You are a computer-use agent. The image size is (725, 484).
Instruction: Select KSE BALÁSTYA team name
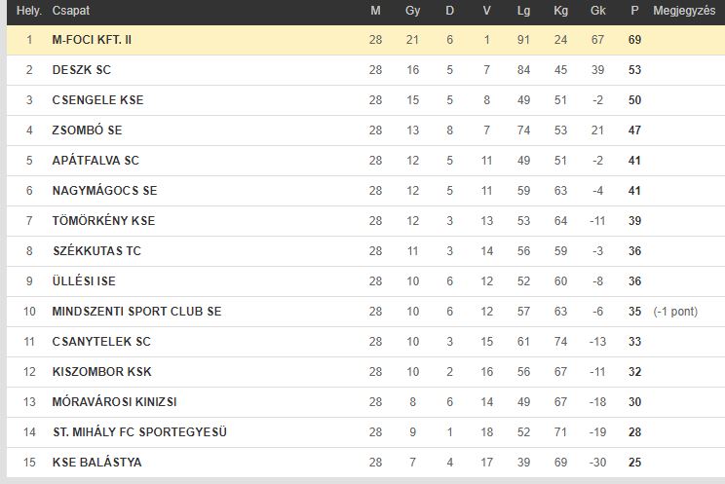pyautogui.click(x=96, y=463)
